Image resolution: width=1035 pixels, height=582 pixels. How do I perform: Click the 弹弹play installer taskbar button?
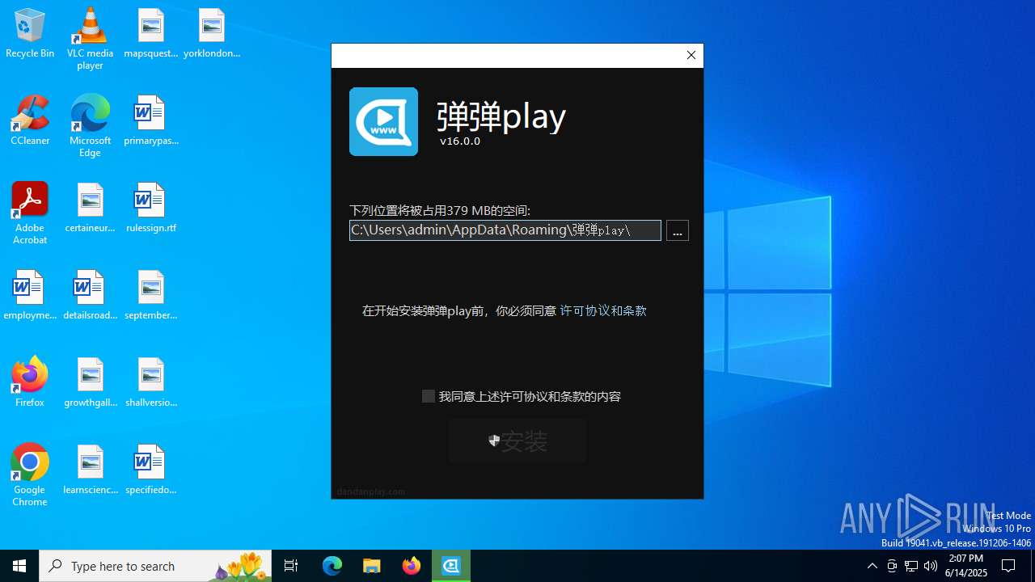pos(451,566)
